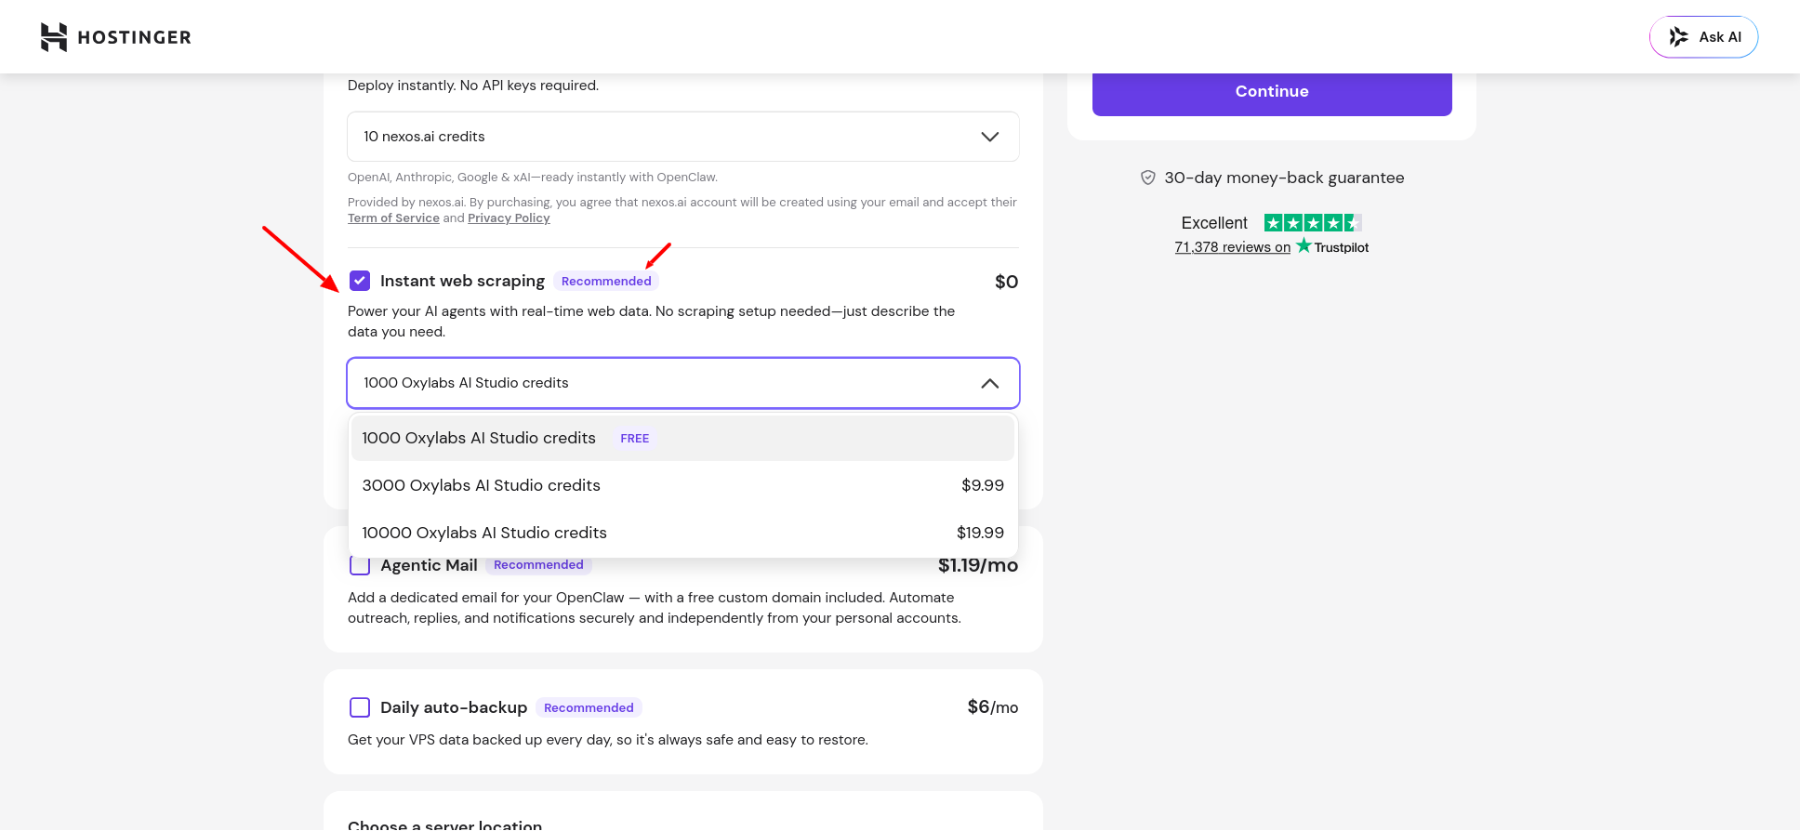
Task: Click the up chevron in Oxylabs credits dropdown
Action: (x=990, y=383)
